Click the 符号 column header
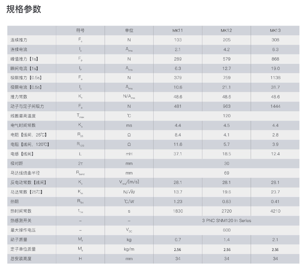Screen dimensions: 303x266 (x=80, y=31)
